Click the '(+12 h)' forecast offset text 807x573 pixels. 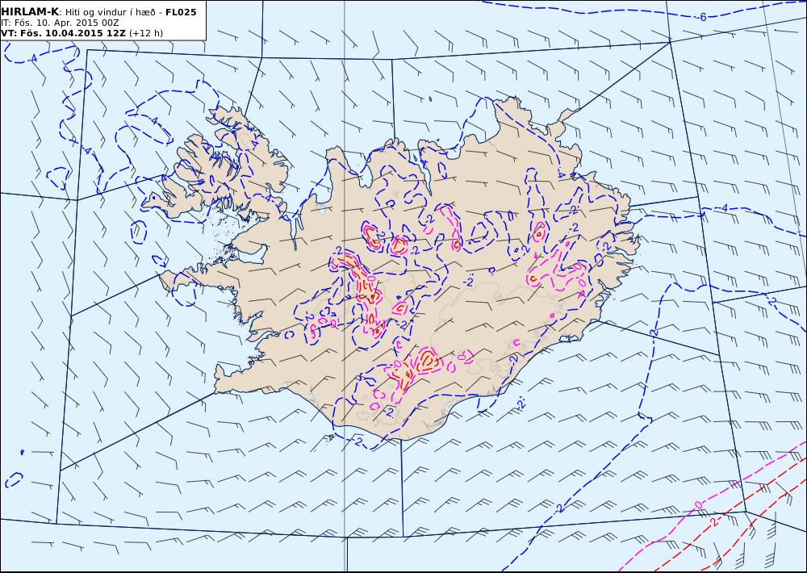pyautogui.click(x=145, y=33)
